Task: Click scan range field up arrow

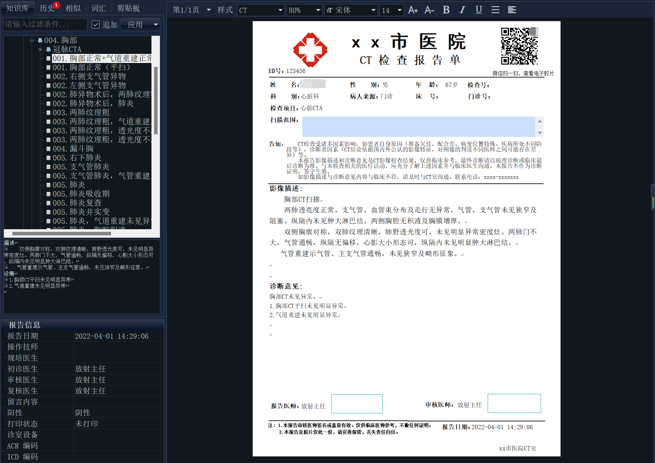Action: coord(540,121)
